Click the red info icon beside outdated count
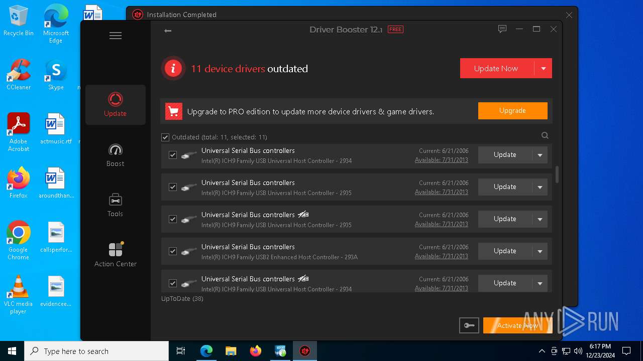 point(173,69)
